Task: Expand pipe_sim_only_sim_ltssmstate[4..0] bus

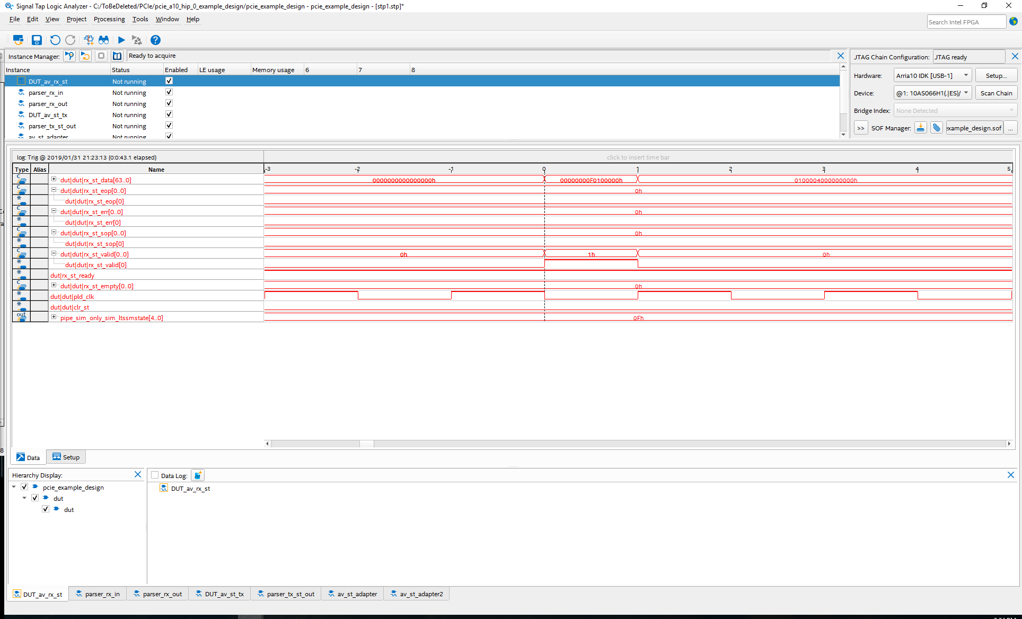Action: point(54,317)
